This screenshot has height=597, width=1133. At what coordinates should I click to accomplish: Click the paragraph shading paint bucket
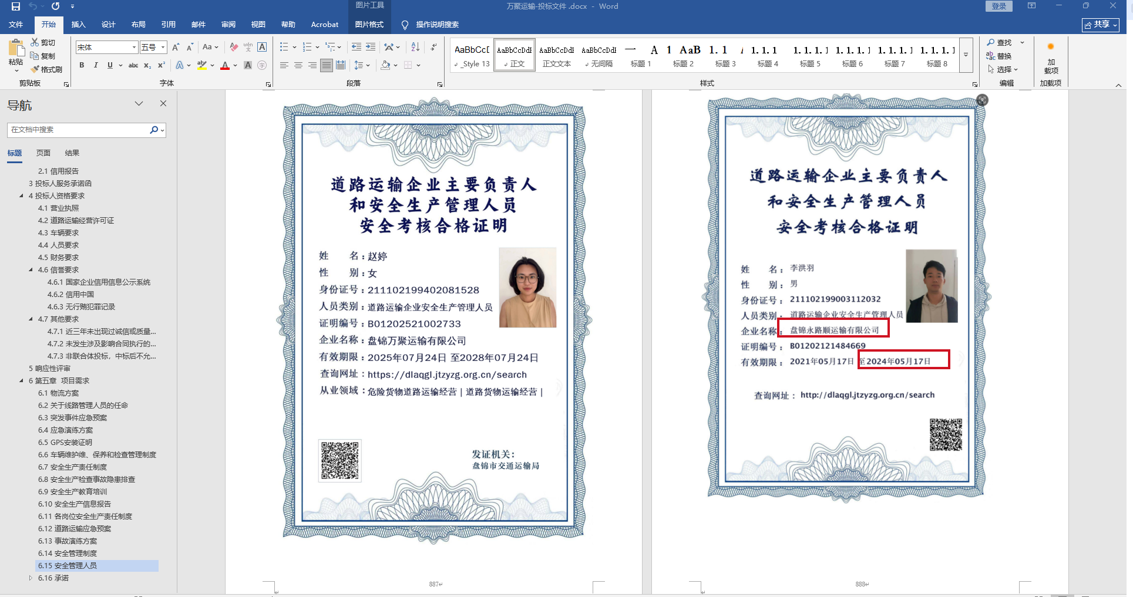(x=385, y=65)
